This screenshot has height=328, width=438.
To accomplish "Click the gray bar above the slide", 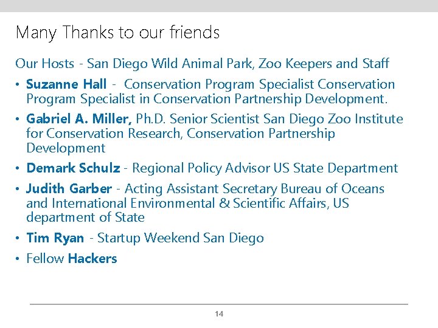I will (x=219, y=5).
